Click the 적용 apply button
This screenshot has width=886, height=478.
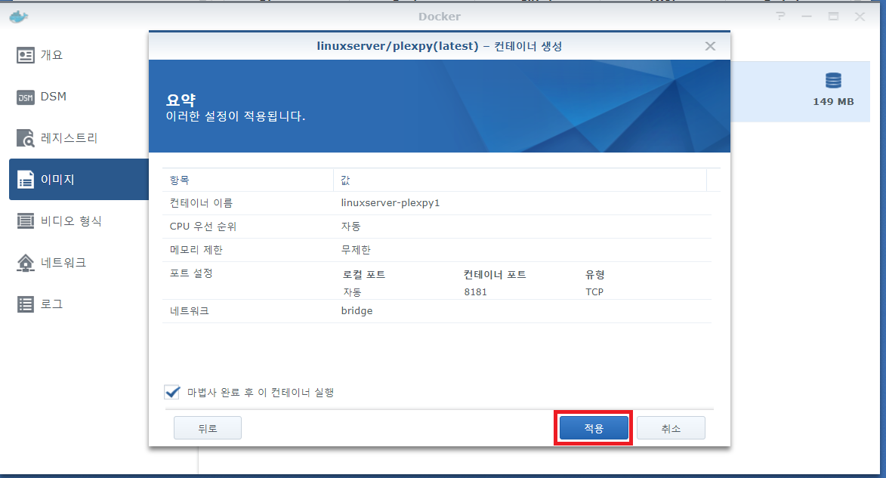click(594, 428)
